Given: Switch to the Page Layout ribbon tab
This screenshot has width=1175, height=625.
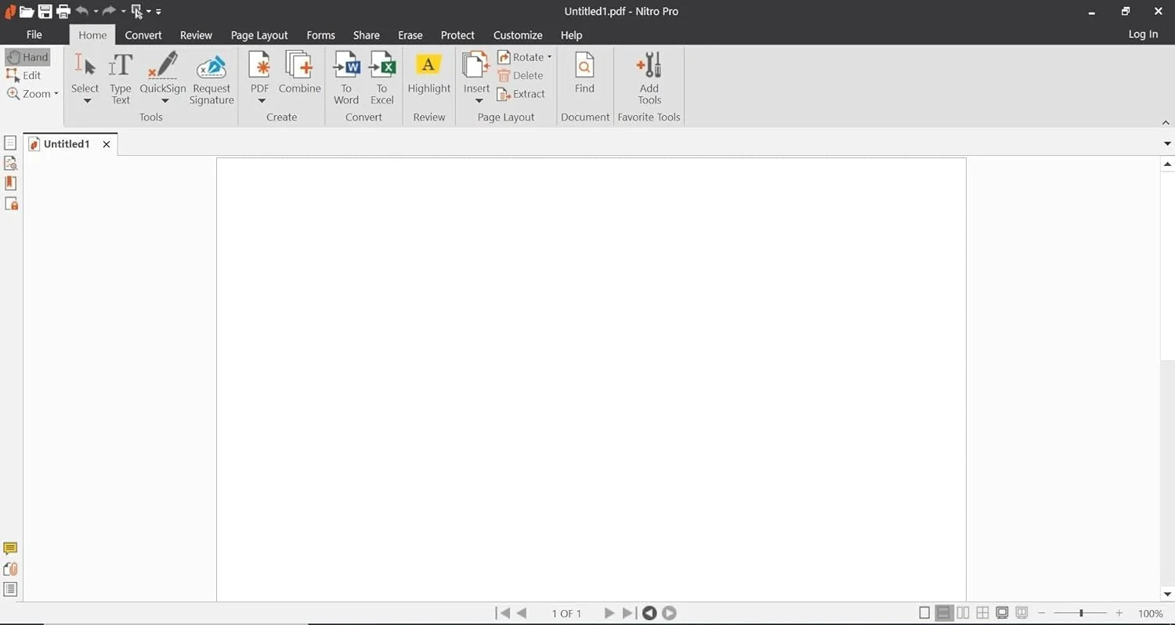Looking at the screenshot, I should [259, 35].
